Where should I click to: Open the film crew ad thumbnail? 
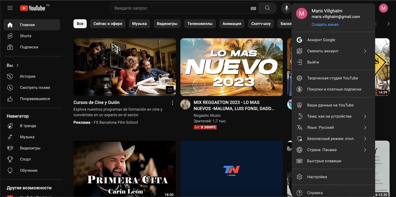pyautogui.click(x=125, y=67)
